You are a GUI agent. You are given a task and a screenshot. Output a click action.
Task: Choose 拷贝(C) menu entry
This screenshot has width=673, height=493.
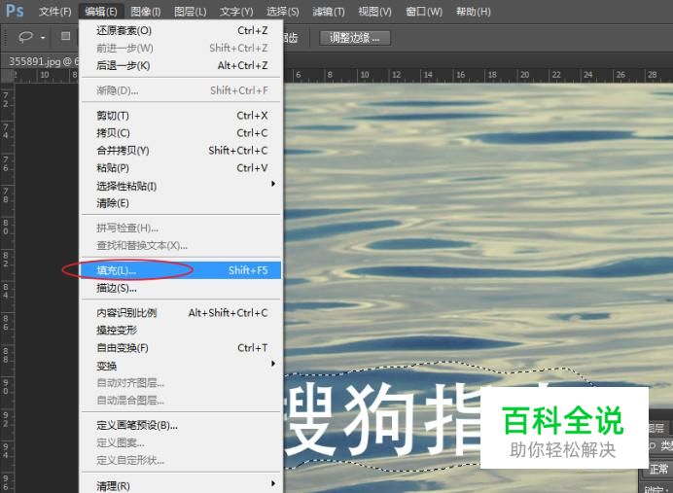click(x=181, y=133)
